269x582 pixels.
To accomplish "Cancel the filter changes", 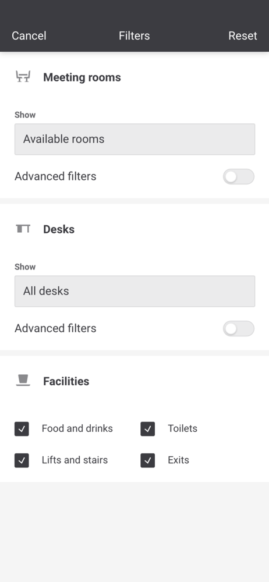I will click(x=29, y=36).
